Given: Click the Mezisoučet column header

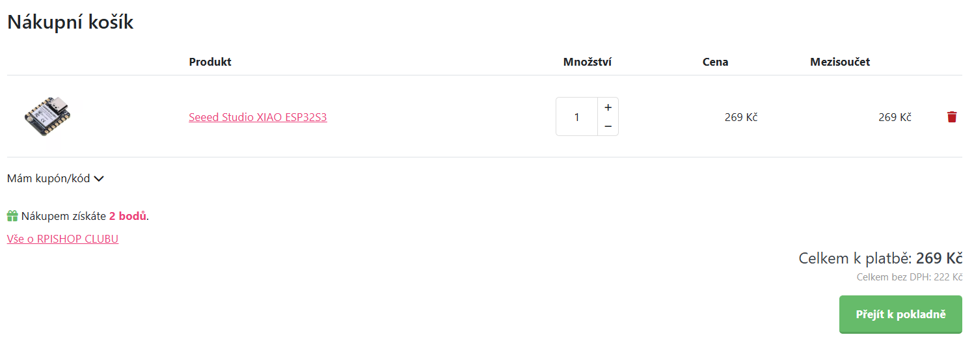Looking at the screenshot, I should (x=840, y=62).
